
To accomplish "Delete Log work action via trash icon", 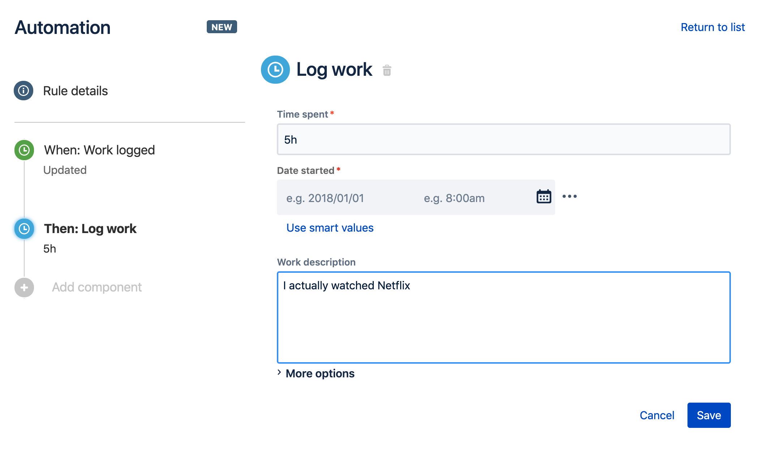I will click(x=387, y=70).
